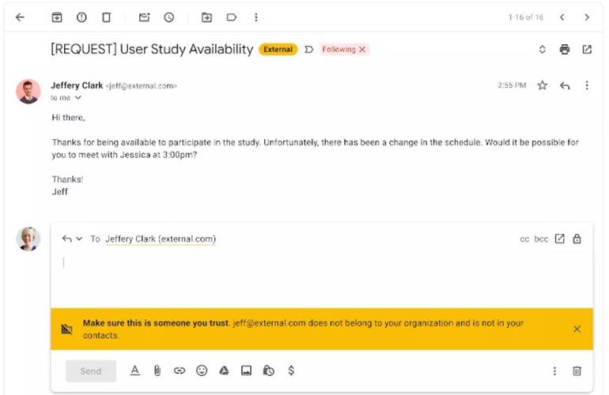Viewport: 609px width, 395px height.
Task: Click the reply composer's profile avatar
Action: click(x=28, y=239)
